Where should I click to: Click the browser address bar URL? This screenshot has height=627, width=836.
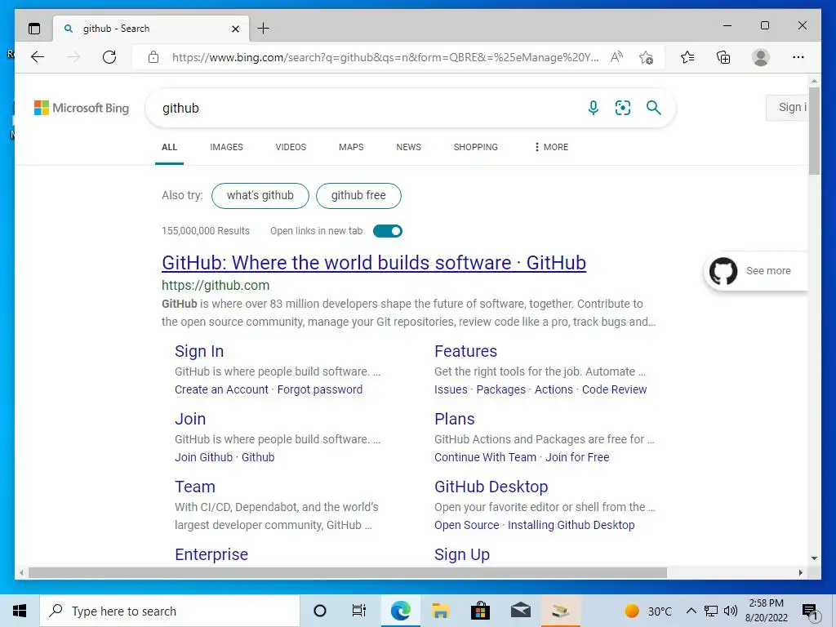[385, 57]
